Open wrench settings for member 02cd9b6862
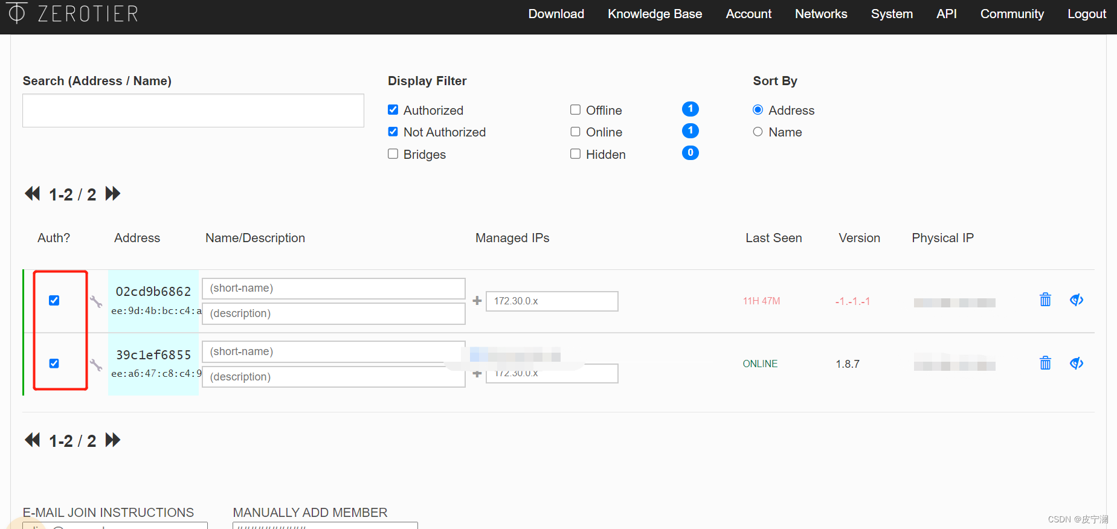The height and width of the screenshot is (529, 1117). pyautogui.click(x=96, y=301)
